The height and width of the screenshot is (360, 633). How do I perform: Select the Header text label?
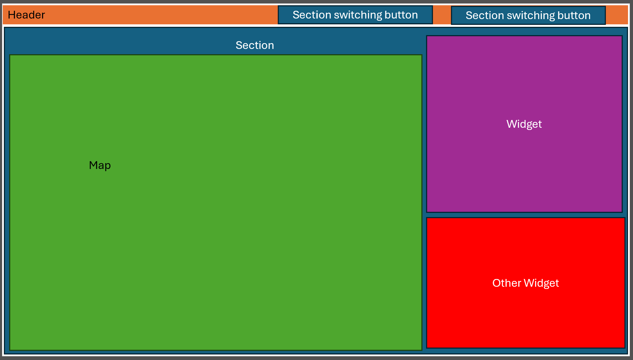26,15
